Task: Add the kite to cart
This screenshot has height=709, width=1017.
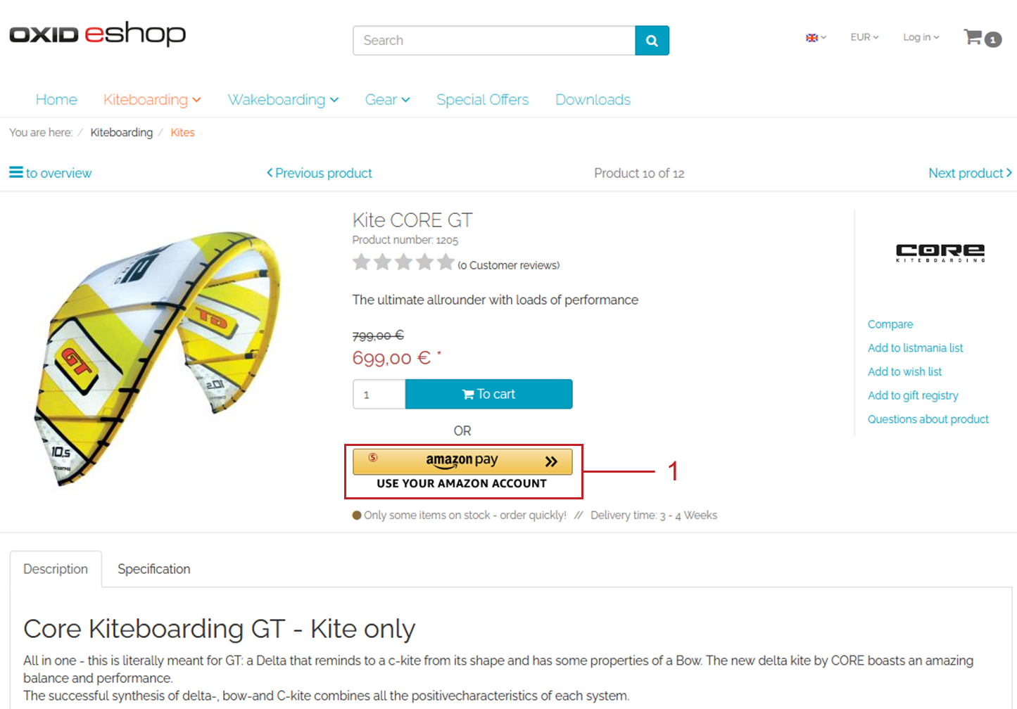Action: (488, 394)
